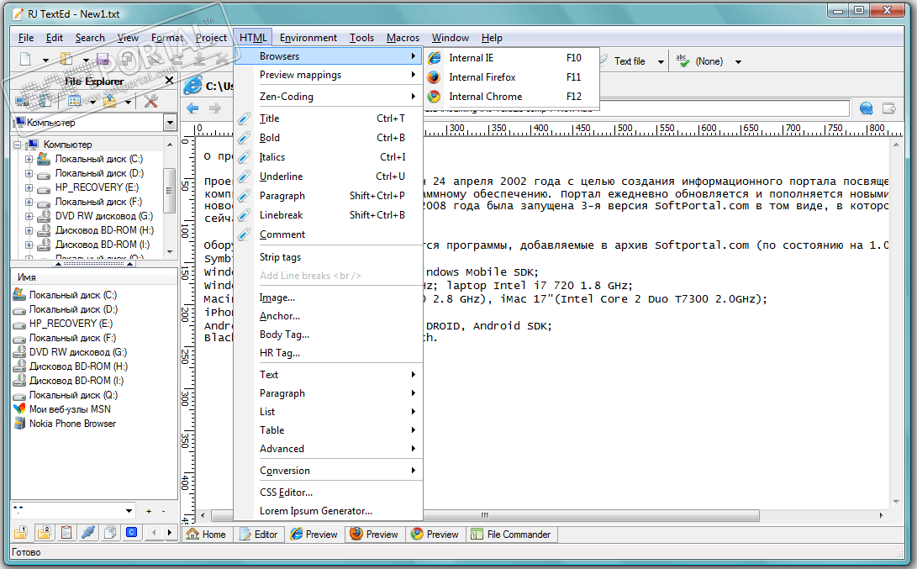
Task: Click the blue back arrow in preview
Action: [192, 108]
